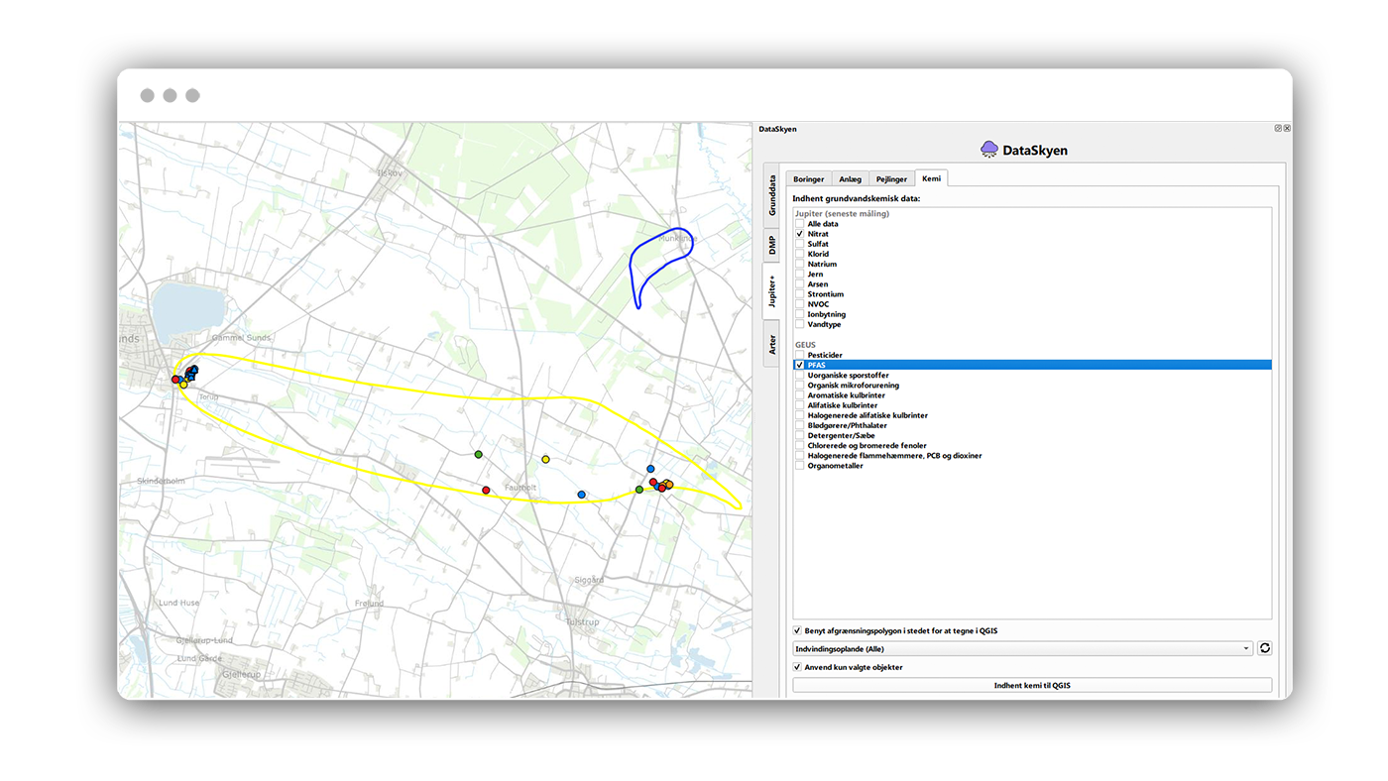Enable the Pesticider checkbox

799,355
